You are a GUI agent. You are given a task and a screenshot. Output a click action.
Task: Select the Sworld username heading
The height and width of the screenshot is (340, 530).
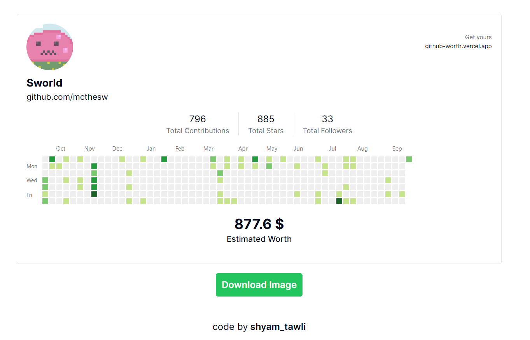44,83
